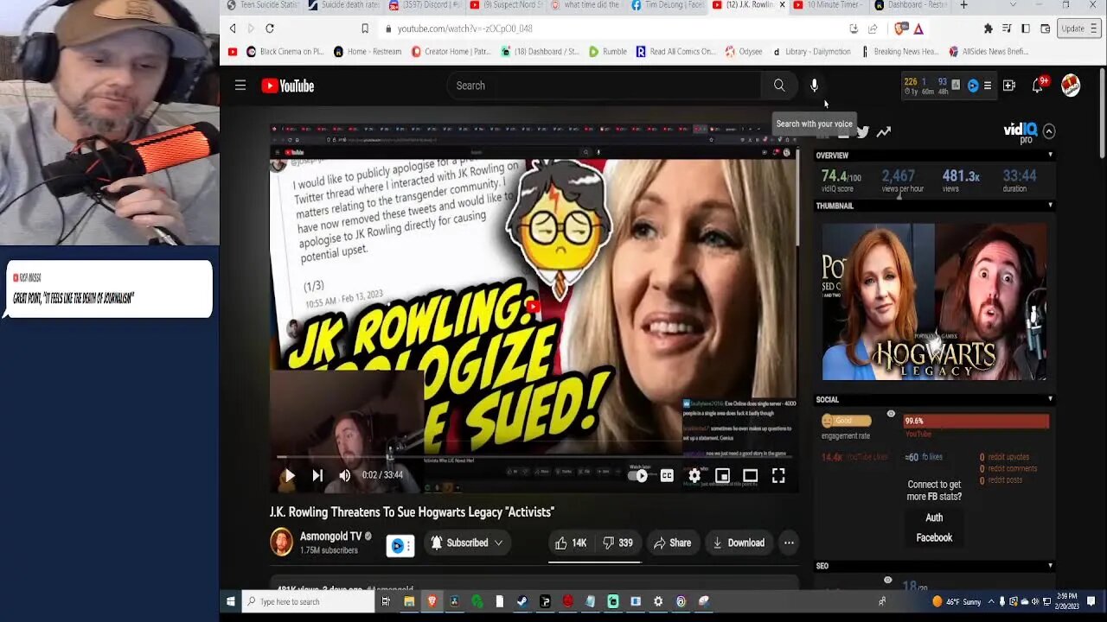Viewport: 1107px width, 622px height.
Task: Open vidIQ bar chart stats icon
Action: 956,86
